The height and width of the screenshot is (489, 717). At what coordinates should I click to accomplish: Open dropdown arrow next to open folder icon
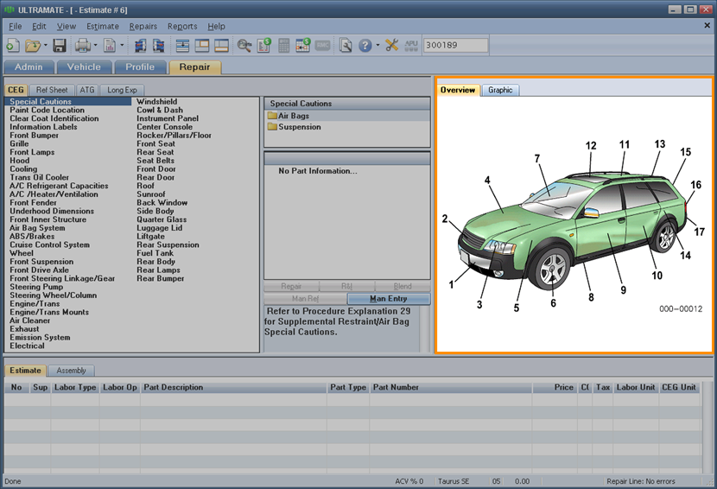tap(45, 45)
